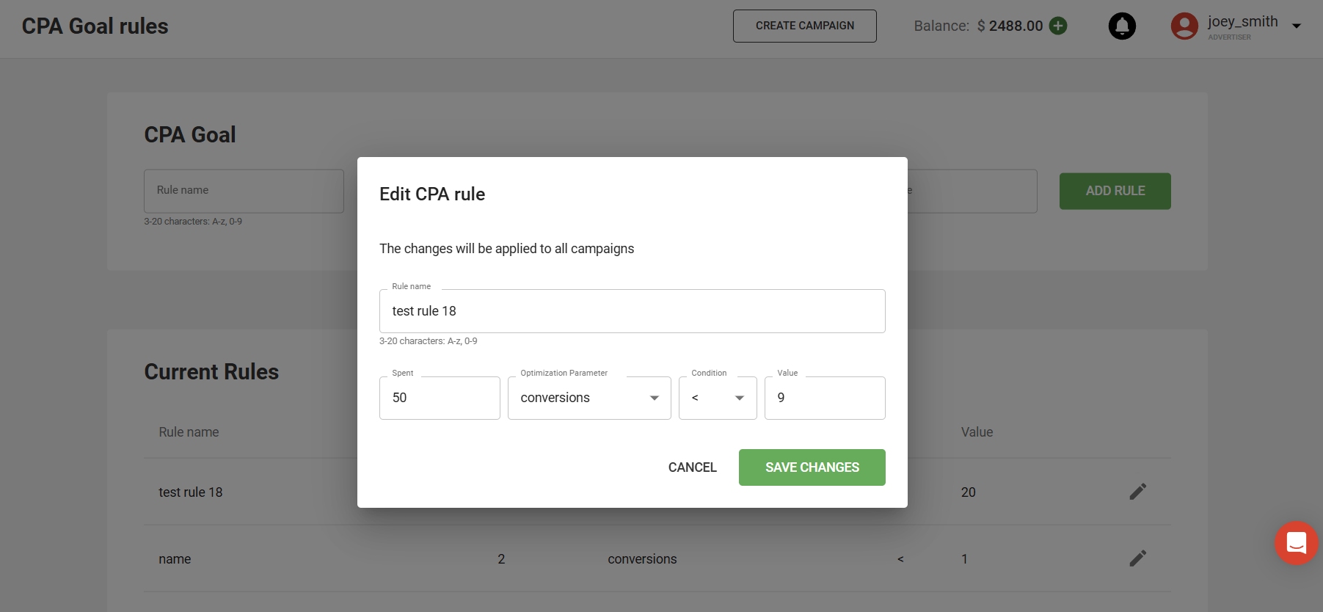This screenshot has height=612, width=1323.
Task: Click the Value column header
Action: point(977,432)
